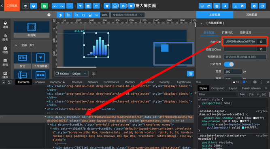270x149 pixels.
Task: Collapse the 全部 (12) components group
Action: 16,45
